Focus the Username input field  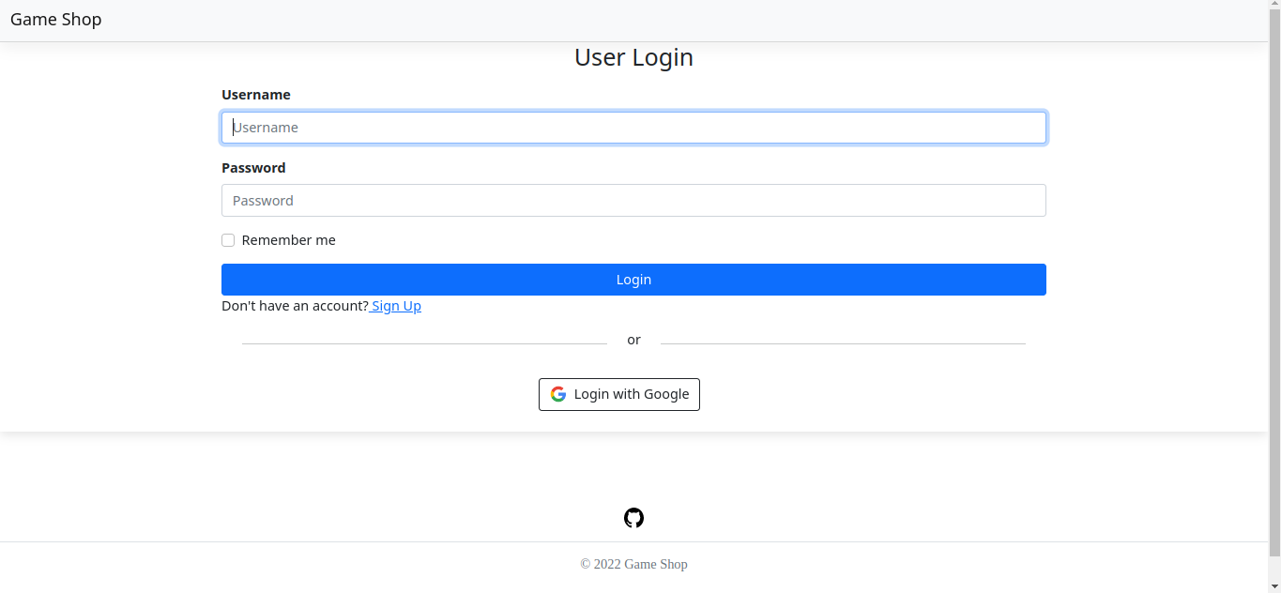point(633,128)
